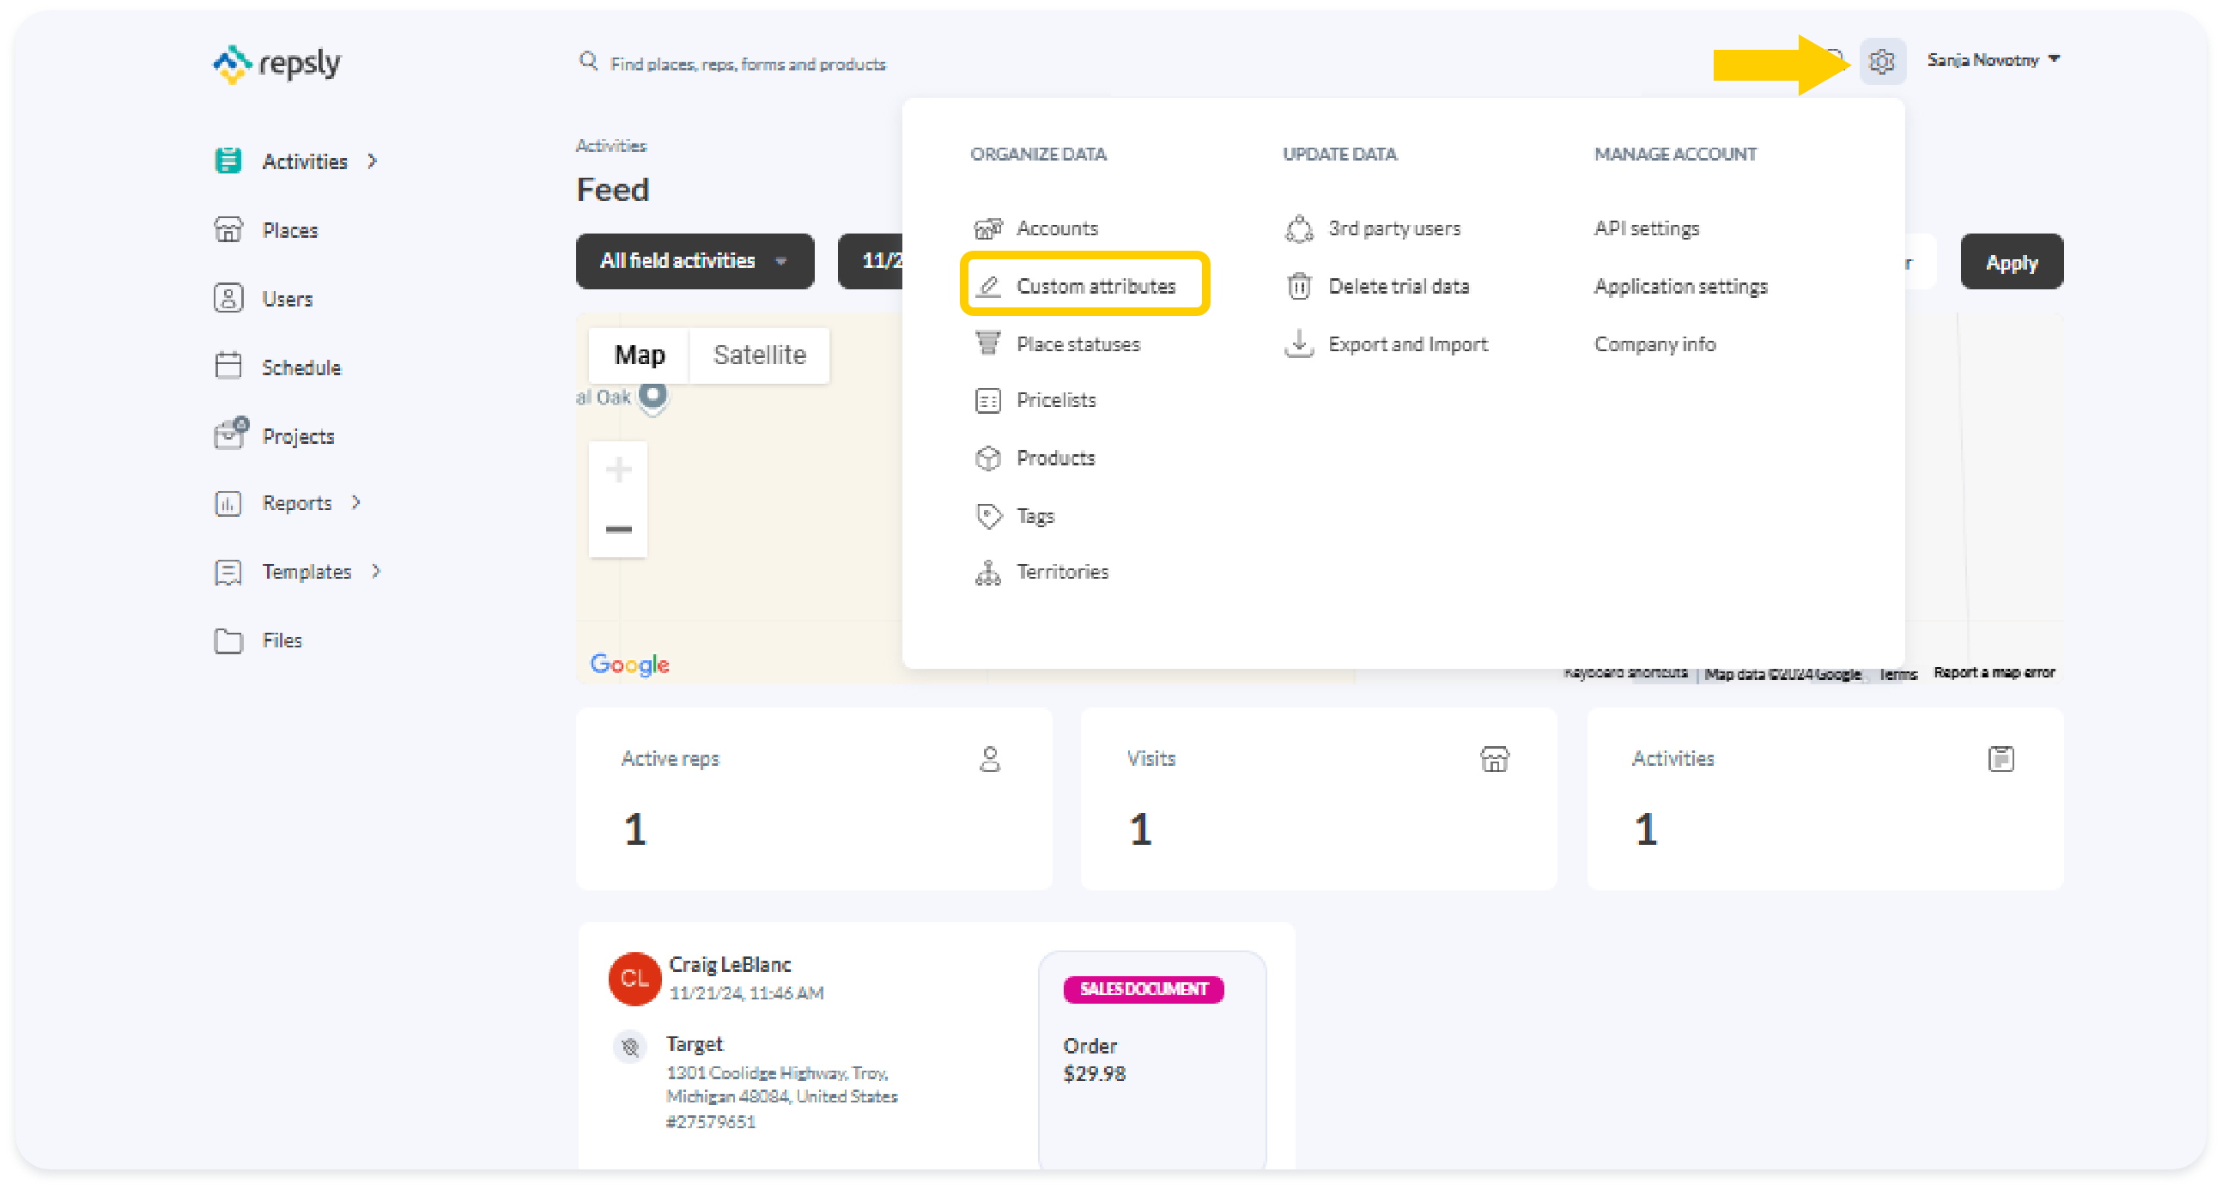Open the All field activities dropdown

[695, 261]
